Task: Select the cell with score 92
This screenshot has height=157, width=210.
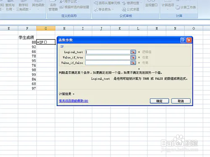Action: coord(27,46)
